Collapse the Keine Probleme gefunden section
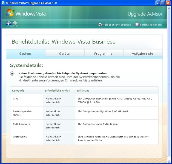The image size is (172, 164). (12, 74)
